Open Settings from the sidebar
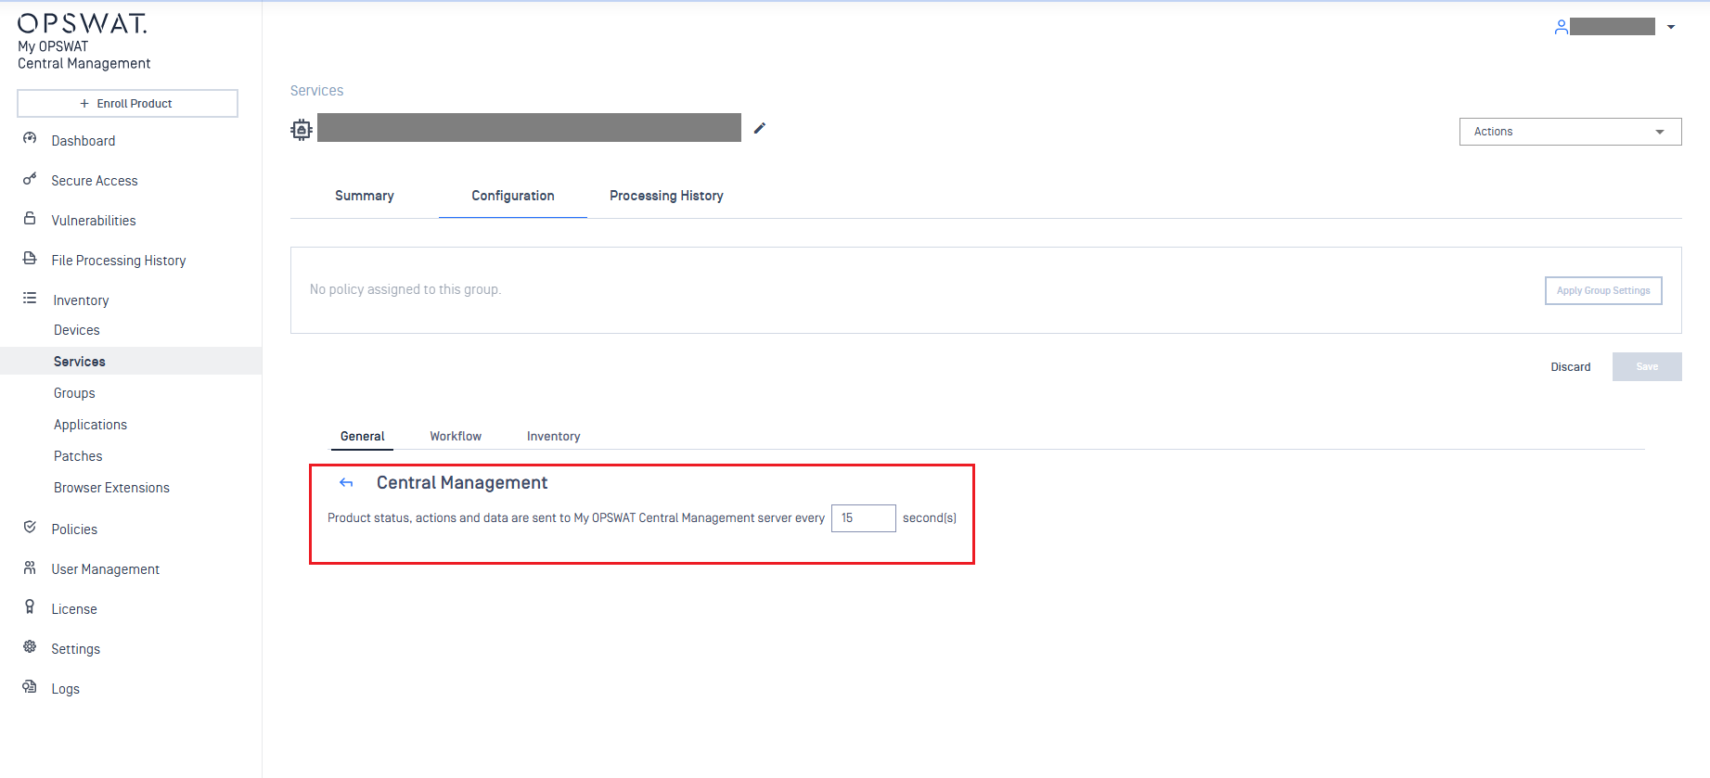Screen dimensions: 1710x778 point(76,649)
